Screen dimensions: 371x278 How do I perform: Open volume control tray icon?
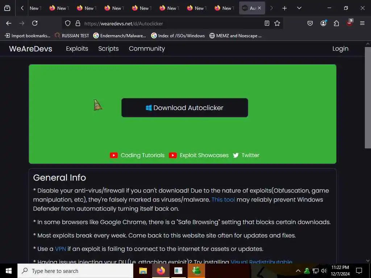(324, 271)
